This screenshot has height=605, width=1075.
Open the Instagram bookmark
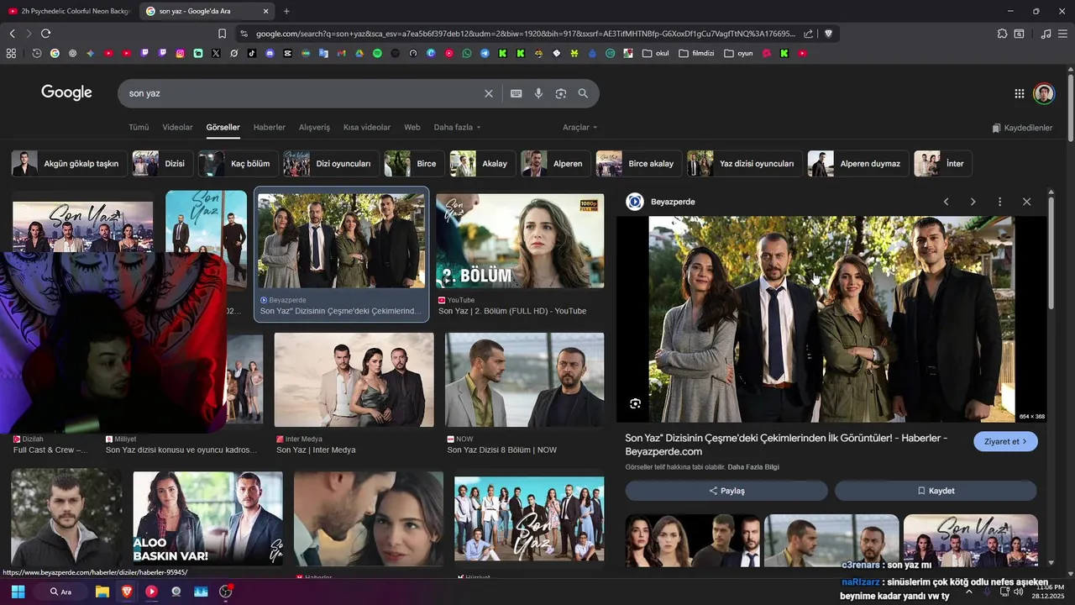(180, 53)
